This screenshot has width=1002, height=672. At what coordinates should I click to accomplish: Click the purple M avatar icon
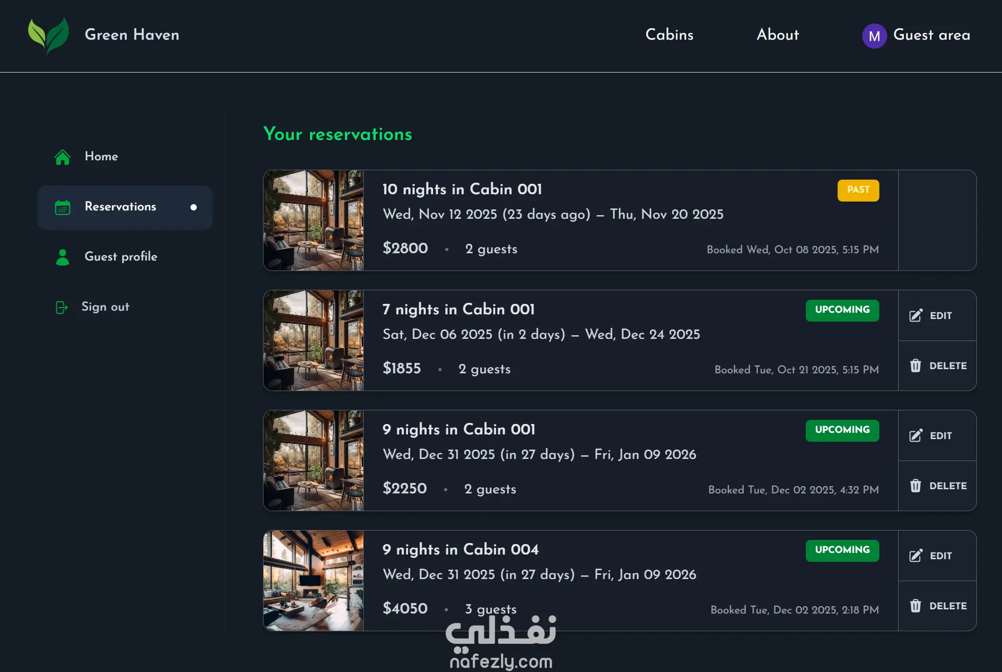[874, 36]
